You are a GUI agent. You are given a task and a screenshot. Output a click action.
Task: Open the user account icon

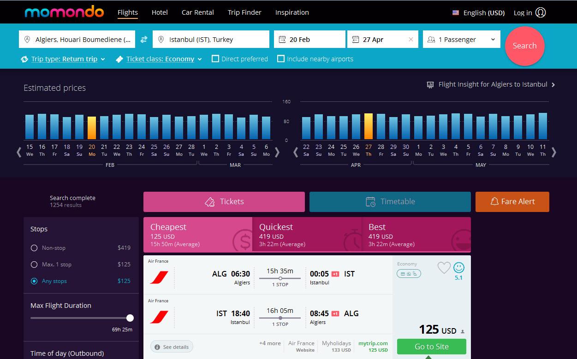click(x=541, y=12)
